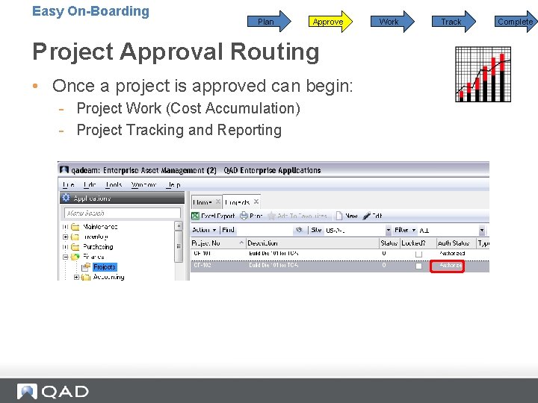Click the Print printer icon
The height and width of the screenshot is (403, 538).
coord(244,216)
